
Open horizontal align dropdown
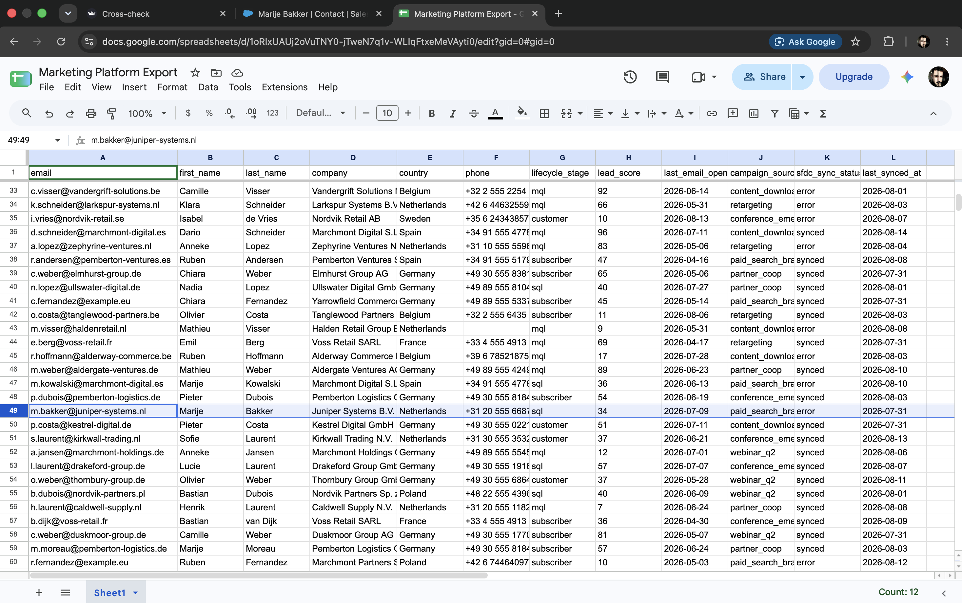[x=602, y=113]
